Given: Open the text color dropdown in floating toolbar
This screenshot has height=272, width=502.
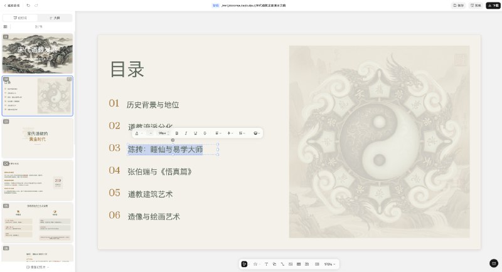Looking at the screenshot, I should click(138, 133).
